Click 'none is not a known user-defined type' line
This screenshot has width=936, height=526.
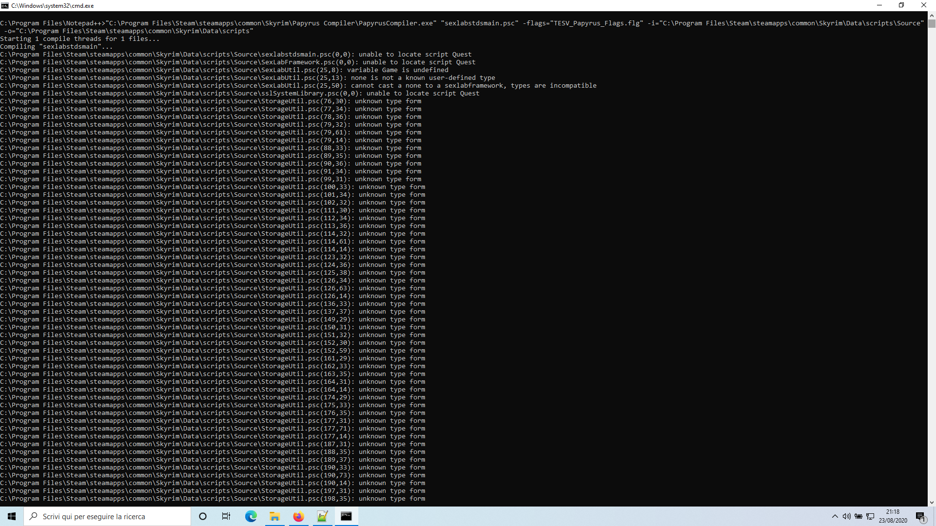point(248,78)
